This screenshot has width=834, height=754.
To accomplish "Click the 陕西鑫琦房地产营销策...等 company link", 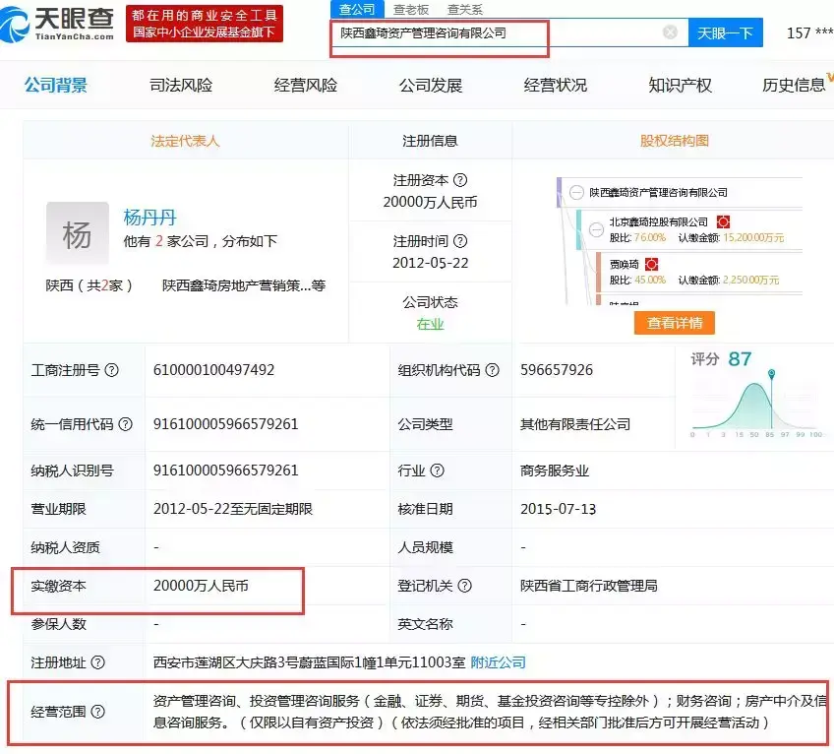I will pyautogui.click(x=244, y=285).
